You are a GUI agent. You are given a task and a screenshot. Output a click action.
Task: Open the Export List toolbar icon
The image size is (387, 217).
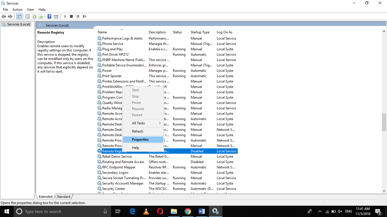[41, 16]
